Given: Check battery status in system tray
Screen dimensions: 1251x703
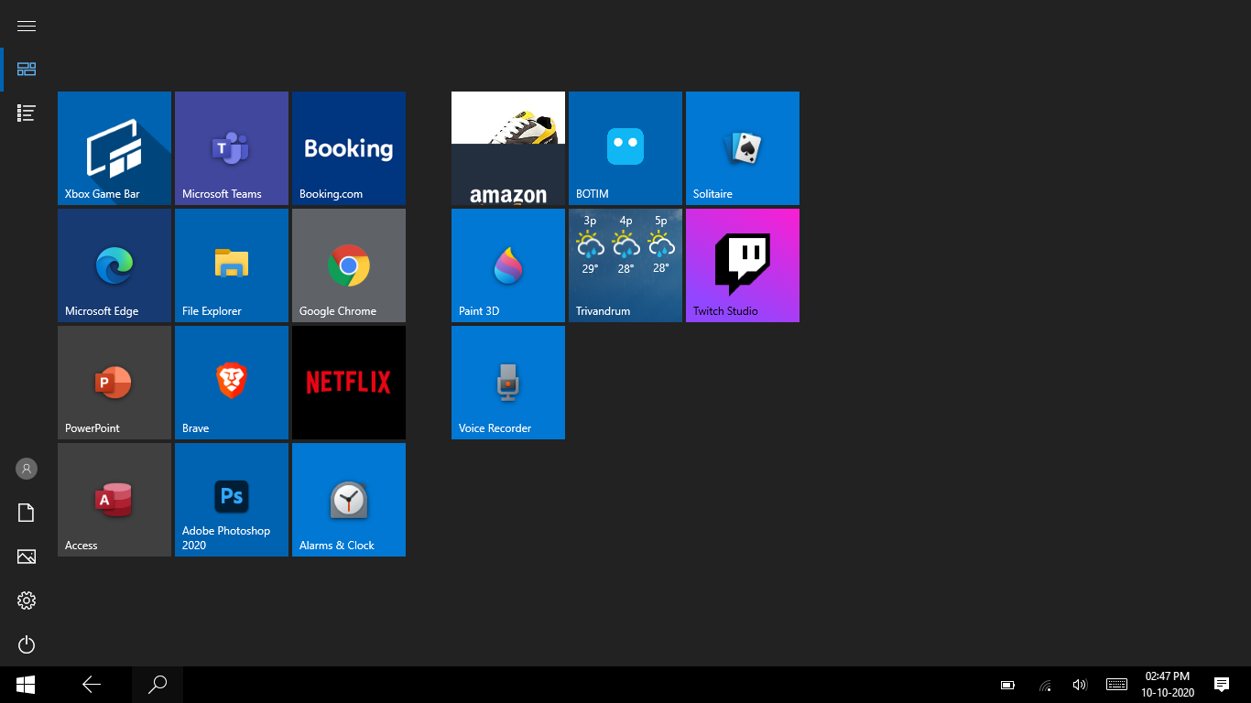Looking at the screenshot, I should (1007, 685).
